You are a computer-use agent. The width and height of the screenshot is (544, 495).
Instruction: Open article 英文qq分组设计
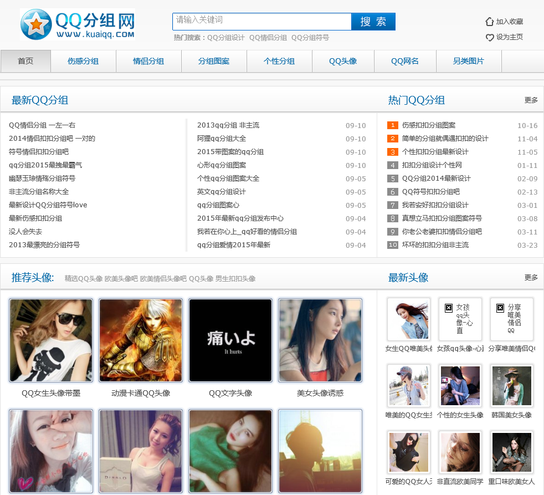(222, 192)
